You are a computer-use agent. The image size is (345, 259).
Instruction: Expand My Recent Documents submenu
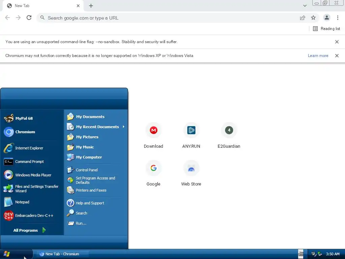[96, 127]
